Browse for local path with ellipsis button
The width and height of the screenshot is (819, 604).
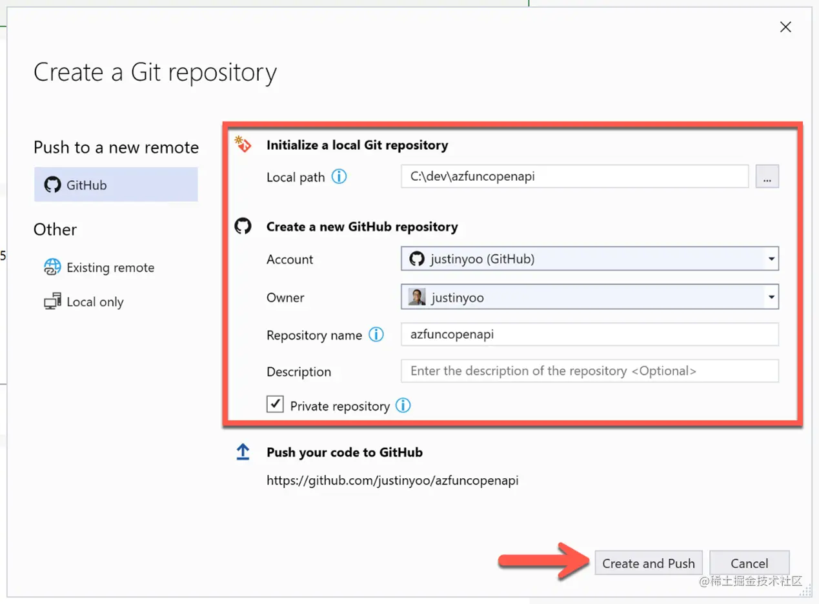(767, 176)
